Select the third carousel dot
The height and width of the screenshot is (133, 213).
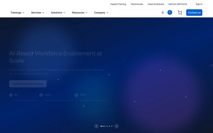coord(109,126)
